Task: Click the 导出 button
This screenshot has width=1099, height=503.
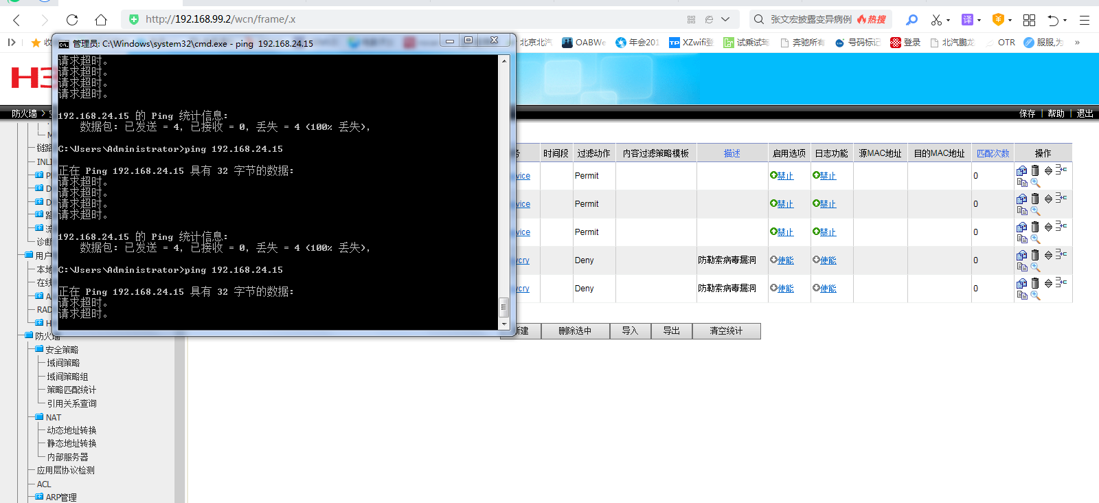Action: [671, 331]
